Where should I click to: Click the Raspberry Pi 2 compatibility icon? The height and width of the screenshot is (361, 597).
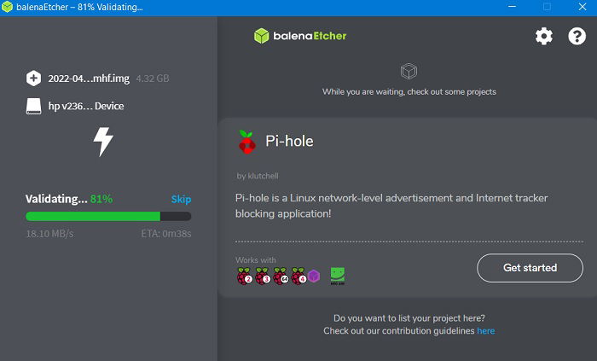coord(245,276)
